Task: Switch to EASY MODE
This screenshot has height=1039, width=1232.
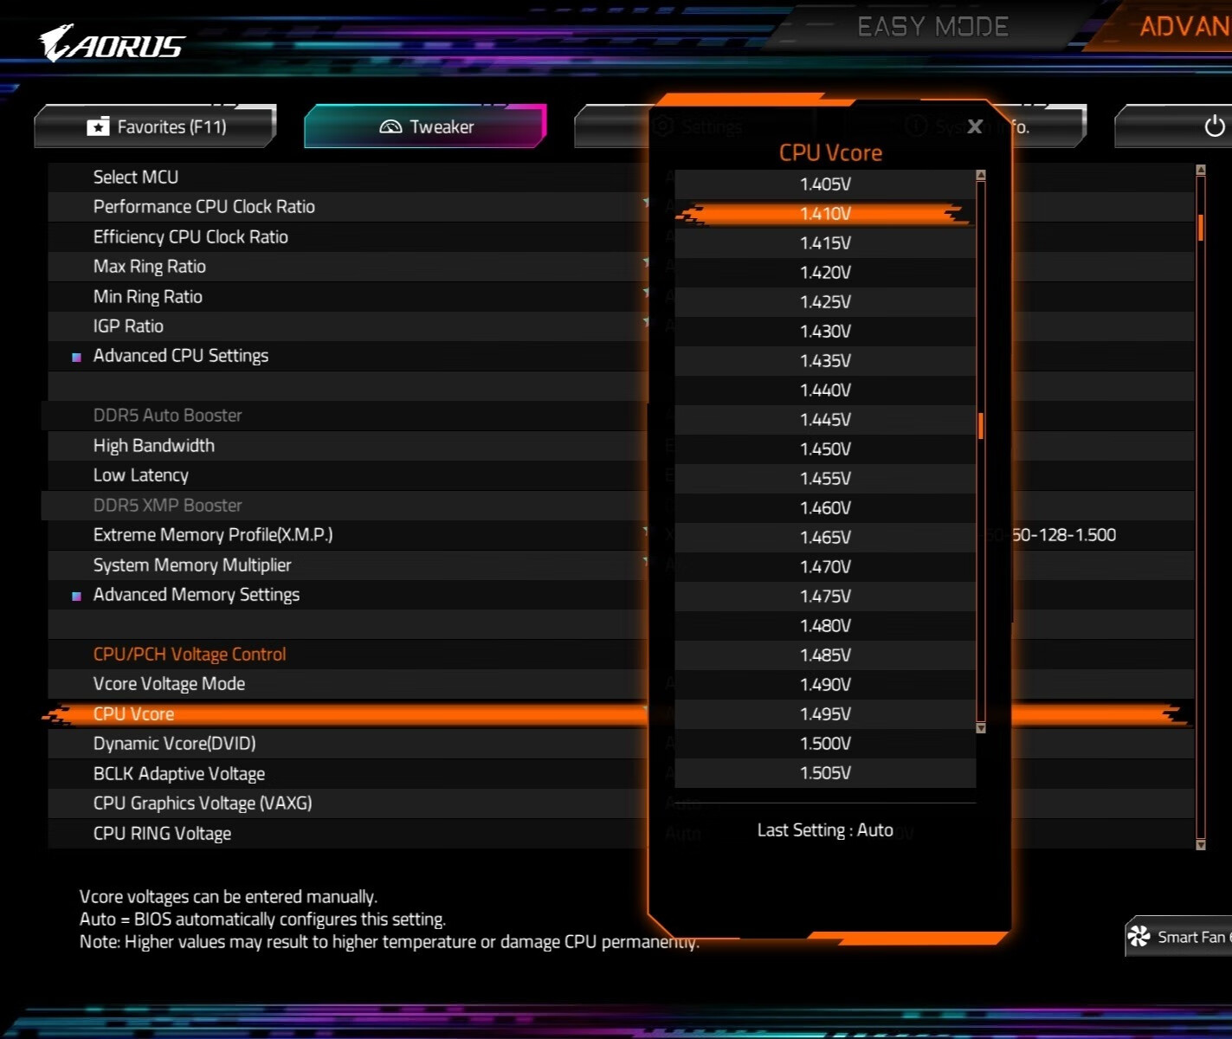Action: 932,27
